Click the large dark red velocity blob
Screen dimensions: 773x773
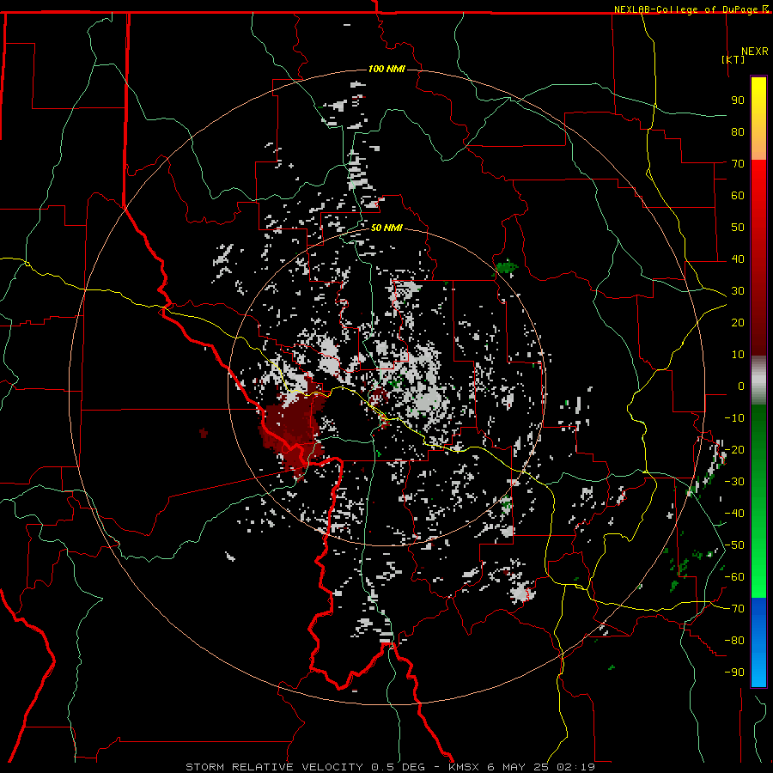(291, 428)
